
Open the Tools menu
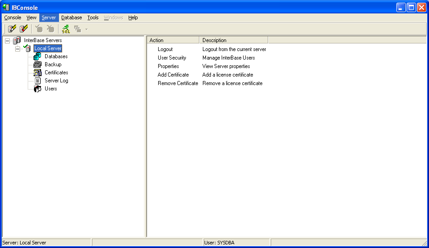[x=93, y=17]
